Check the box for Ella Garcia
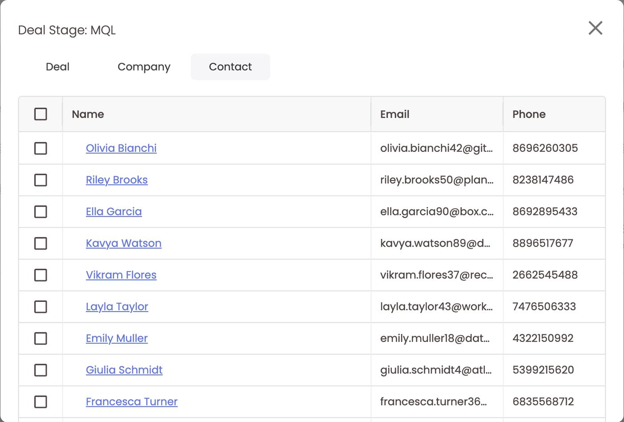624x422 pixels. pyautogui.click(x=41, y=211)
